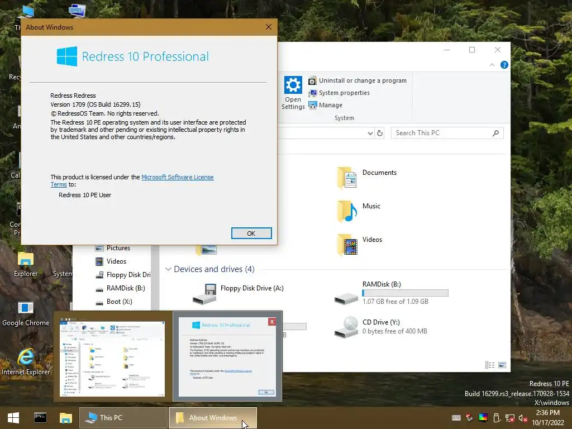The width and height of the screenshot is (572, 429).
Task: Select Floppy Disk Drive (A:) drive icon
Action: tap(204, 294)
